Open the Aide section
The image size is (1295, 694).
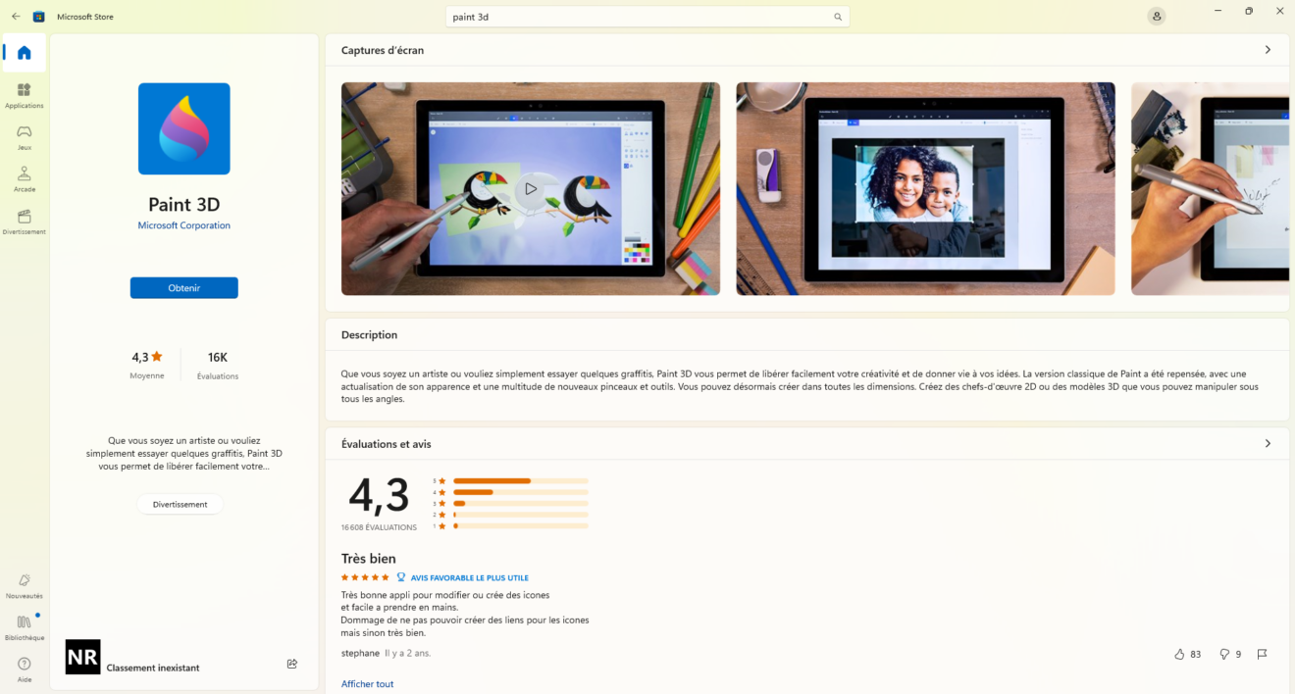24,670
